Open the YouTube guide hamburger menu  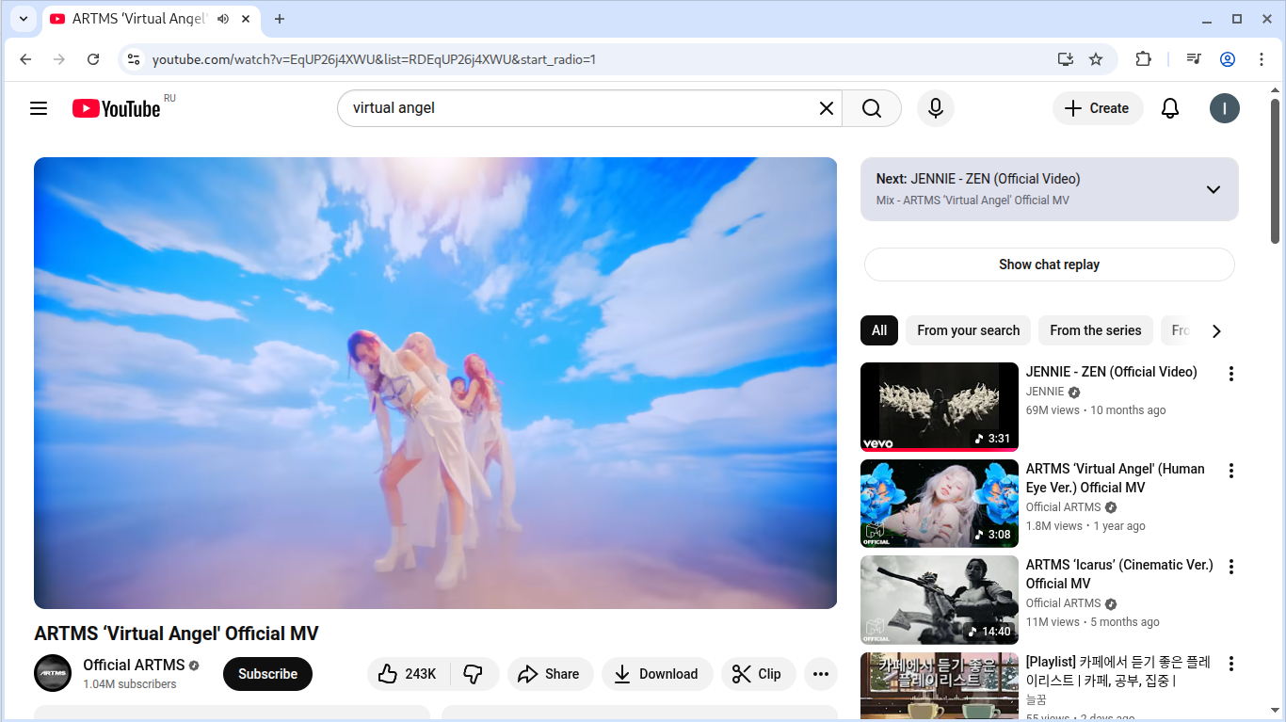pos(39,108)
